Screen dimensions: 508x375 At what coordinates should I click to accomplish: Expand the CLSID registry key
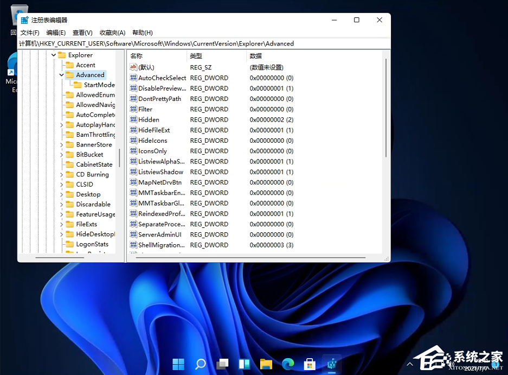(61, 184)
